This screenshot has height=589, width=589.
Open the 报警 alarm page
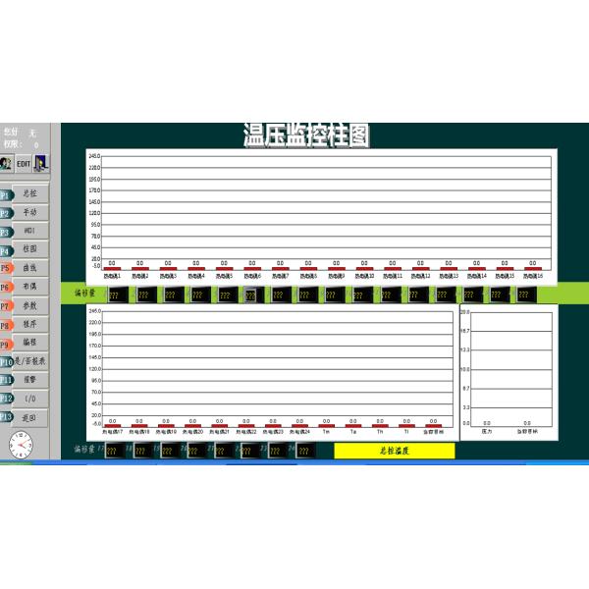click(x=30, y=379)
